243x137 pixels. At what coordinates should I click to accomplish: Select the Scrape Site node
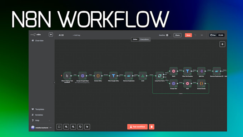(174, 83)
